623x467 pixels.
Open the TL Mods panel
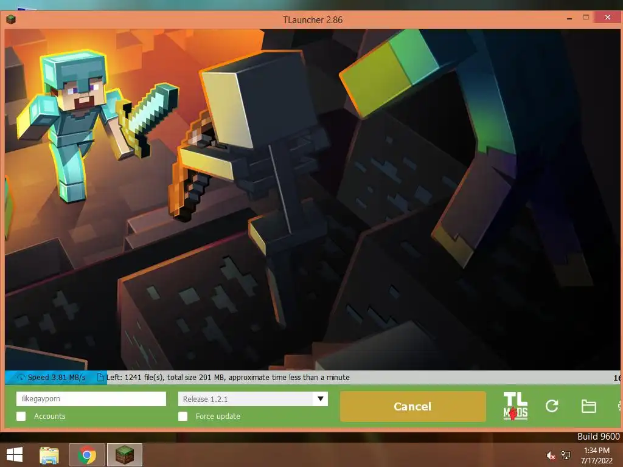(x=515, y=406)
